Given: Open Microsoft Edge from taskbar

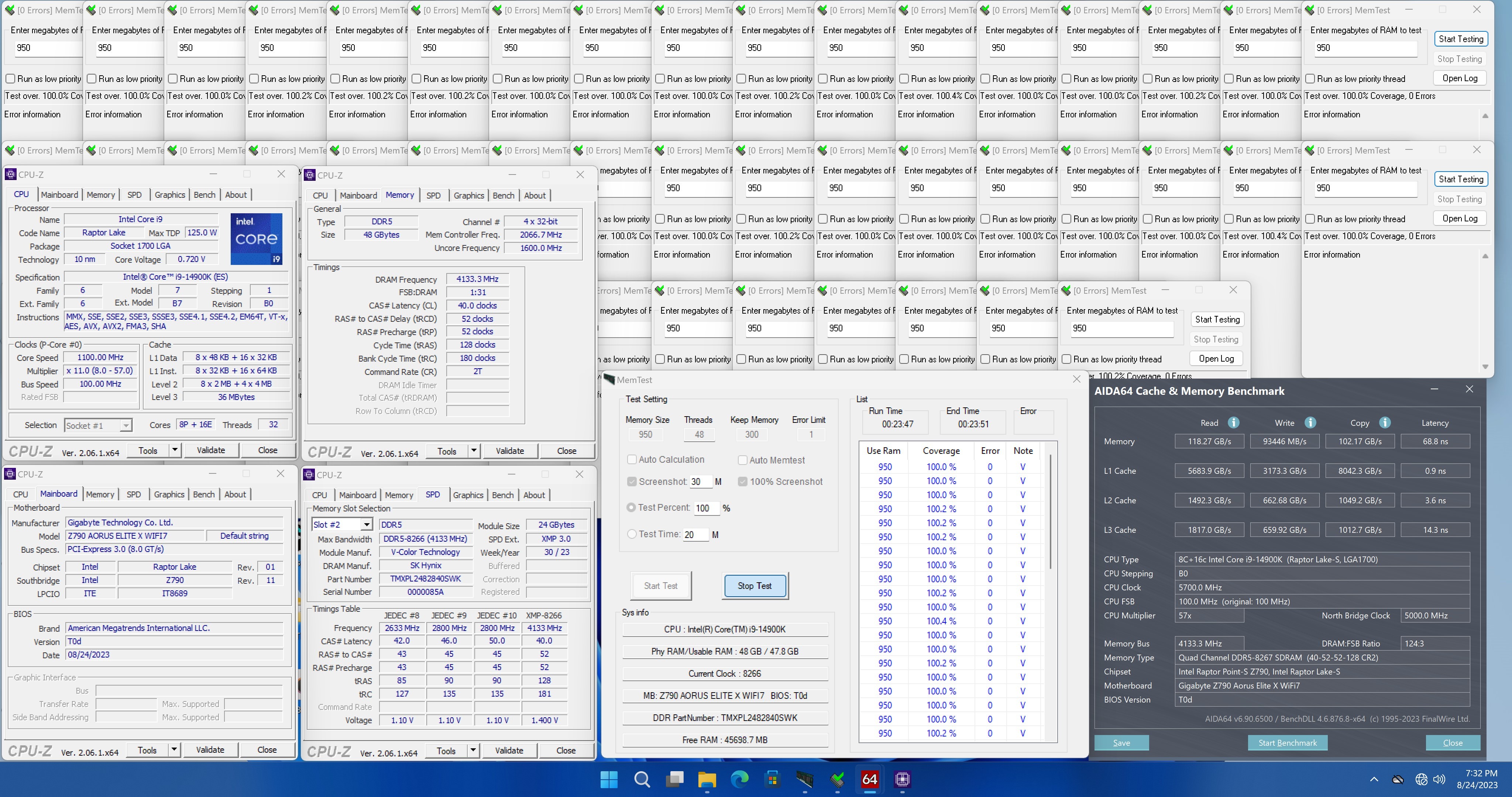Looking at the screenshot, I should click(x=739, y=779).
